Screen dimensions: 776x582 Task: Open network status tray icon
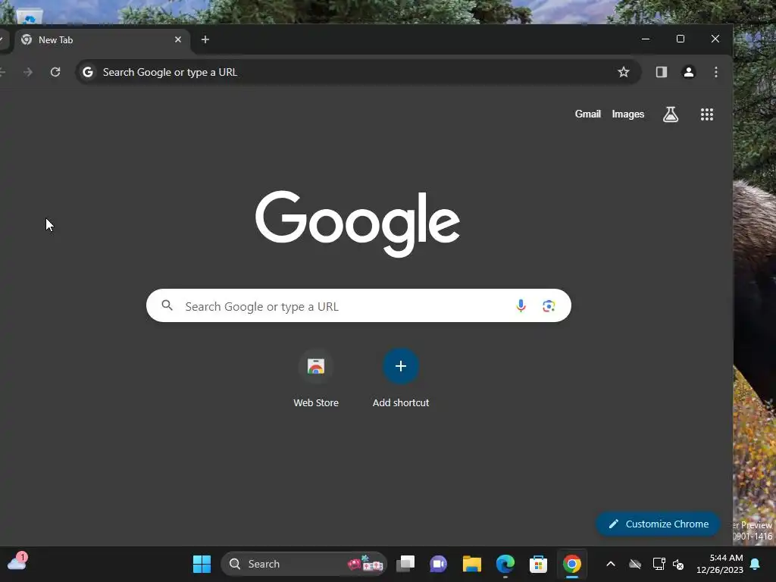pos(659,564)
